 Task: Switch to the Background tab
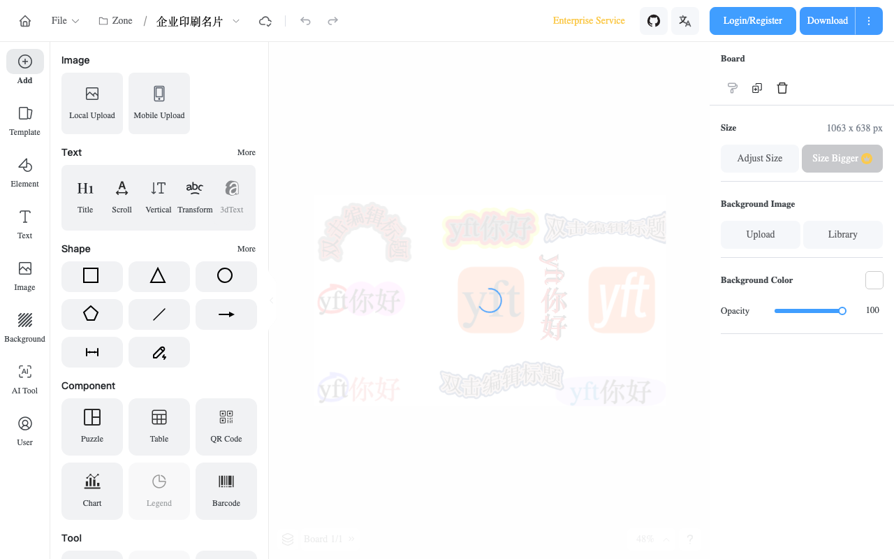(x=25, y=327)
